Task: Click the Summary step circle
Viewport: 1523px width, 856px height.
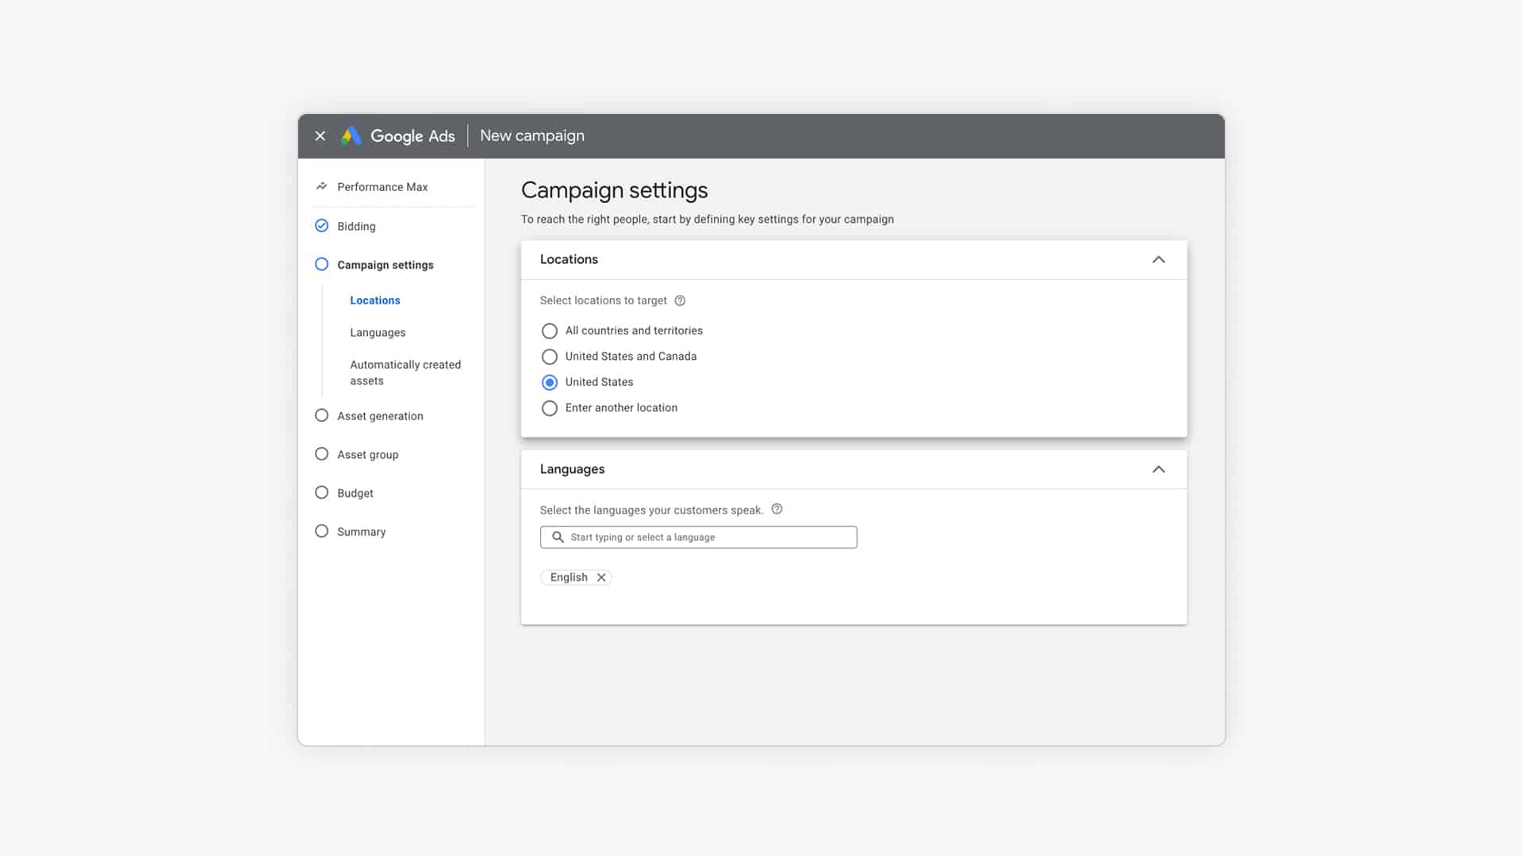Action: 321,531
